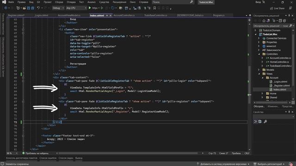Click the Home icon in Solution Explorer toolbar
This screenshot has height=166, width=296.
264,21
